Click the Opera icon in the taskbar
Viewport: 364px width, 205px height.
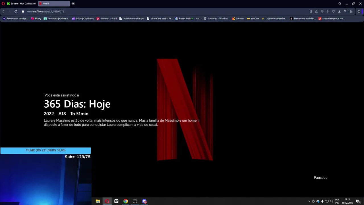[107, 201]
